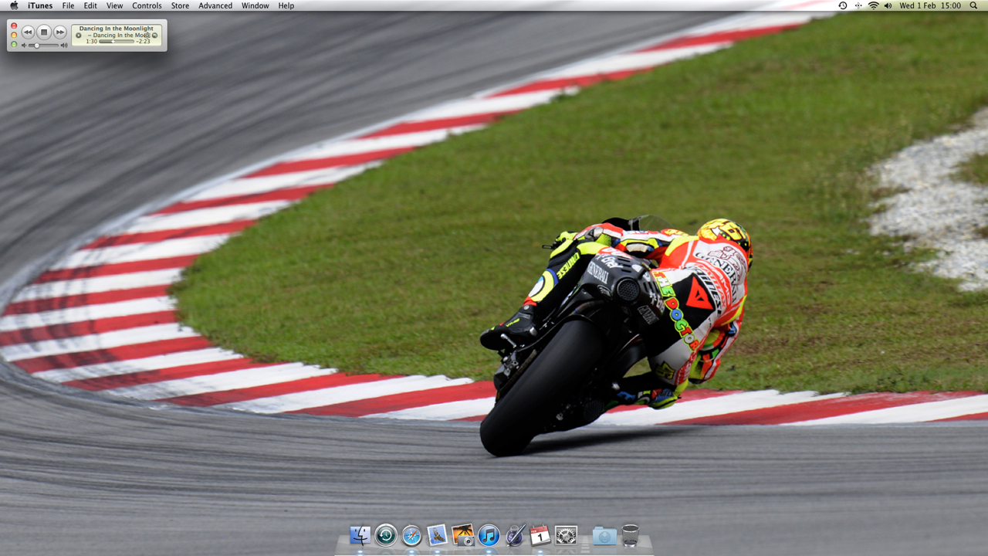Open the Advanced menu
Viewport: 988px width, 556px height.
coord(215,5)
